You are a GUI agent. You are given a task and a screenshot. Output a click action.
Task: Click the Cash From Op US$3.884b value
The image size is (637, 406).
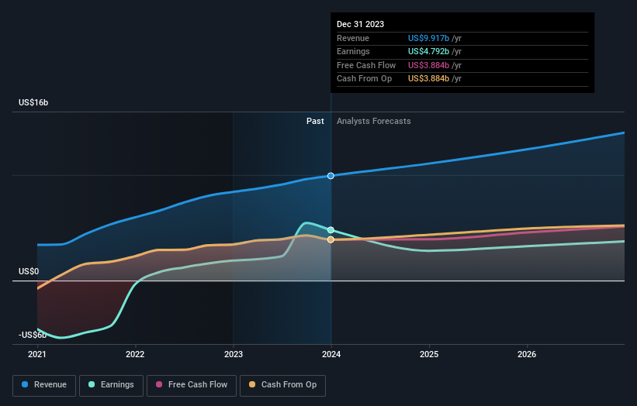coord(428,79)
